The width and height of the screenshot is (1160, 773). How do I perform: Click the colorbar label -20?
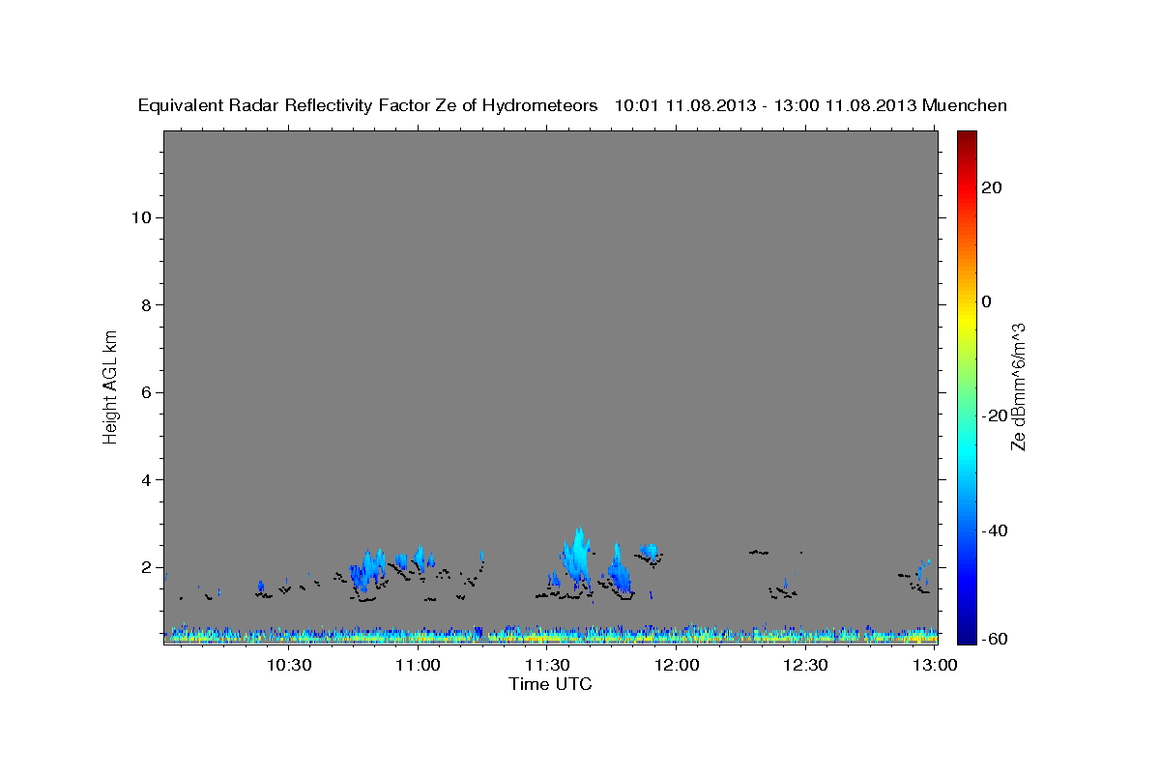(x=997, y=415)
